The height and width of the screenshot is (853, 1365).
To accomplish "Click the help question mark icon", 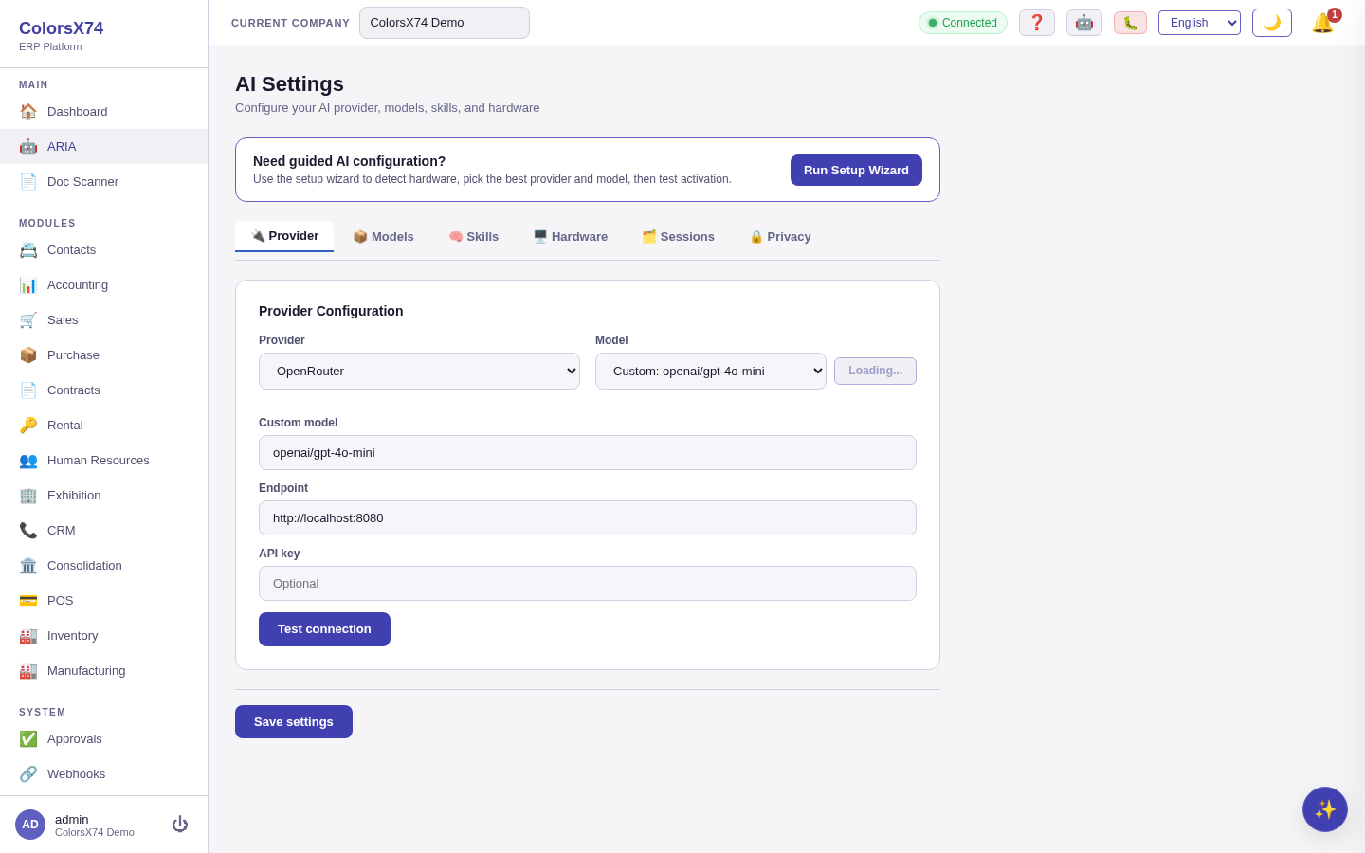I will (1037, 23).
